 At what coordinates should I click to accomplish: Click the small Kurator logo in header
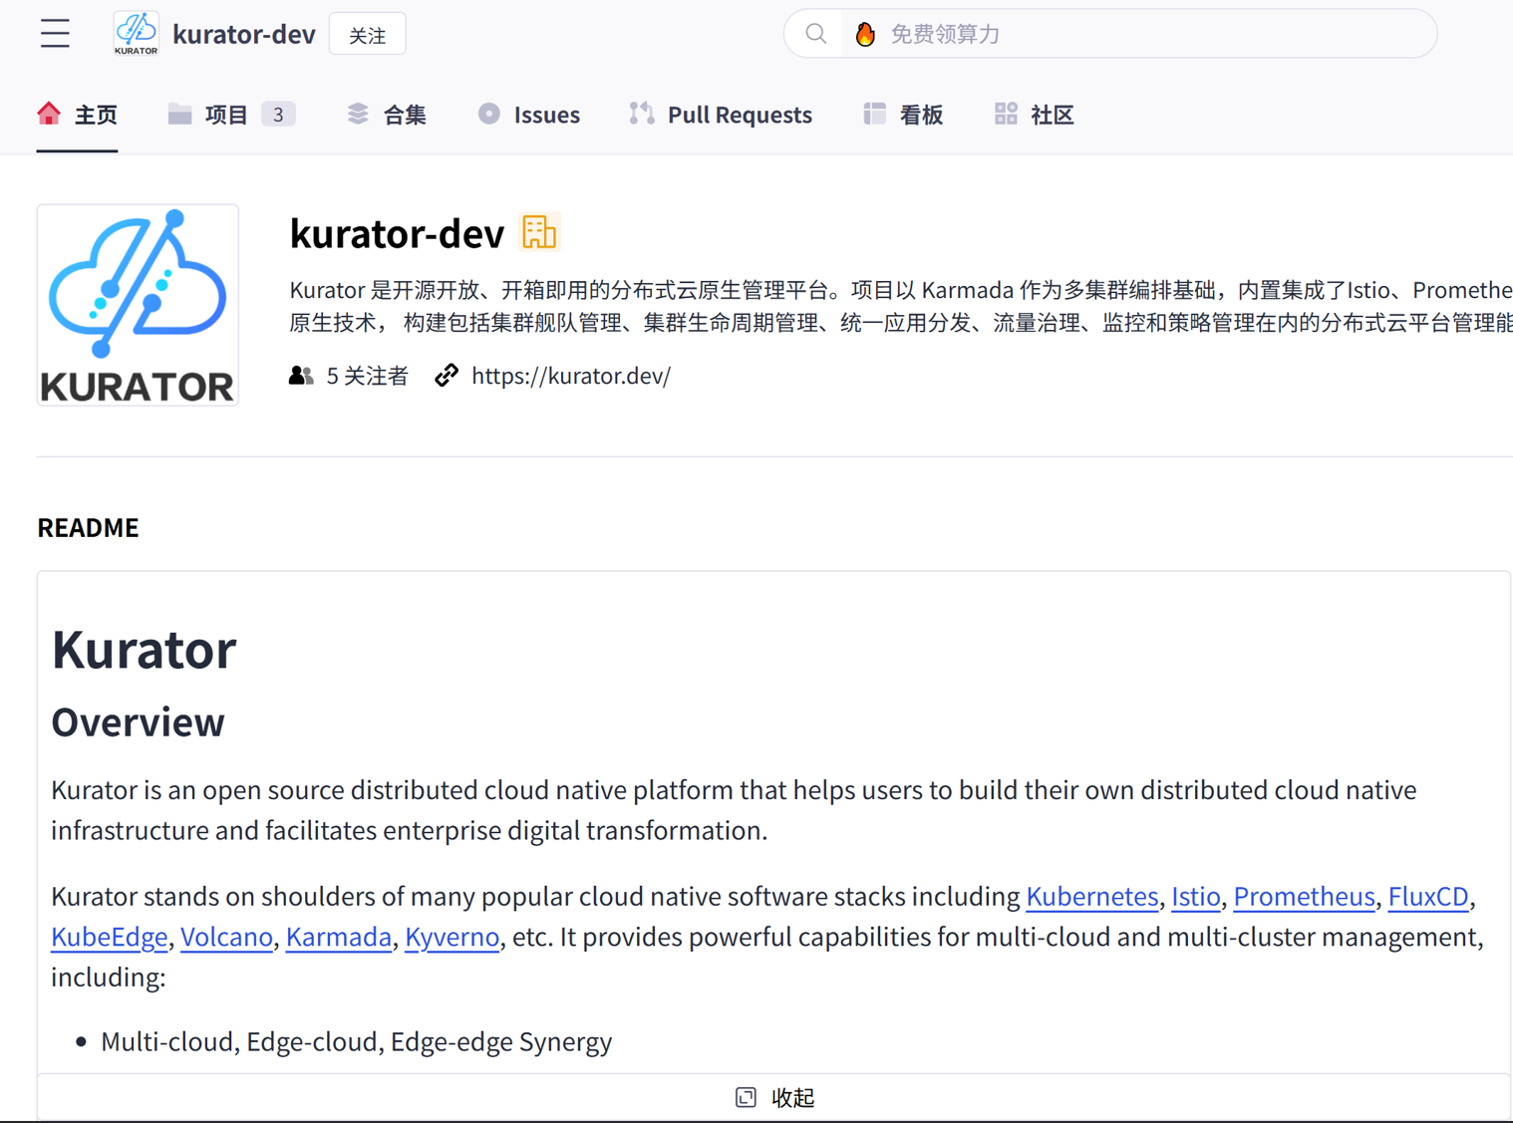pyautogui.click(x=136, y=34)
